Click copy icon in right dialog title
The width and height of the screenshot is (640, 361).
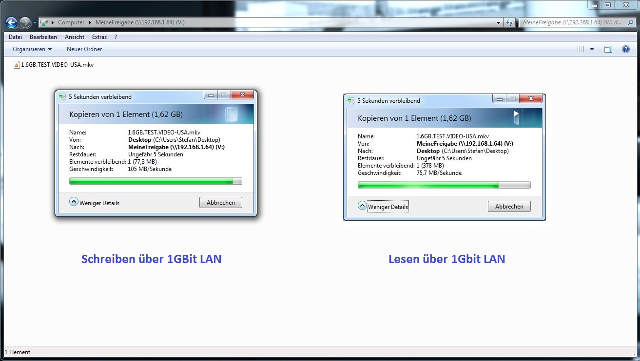tap(351, 100)
